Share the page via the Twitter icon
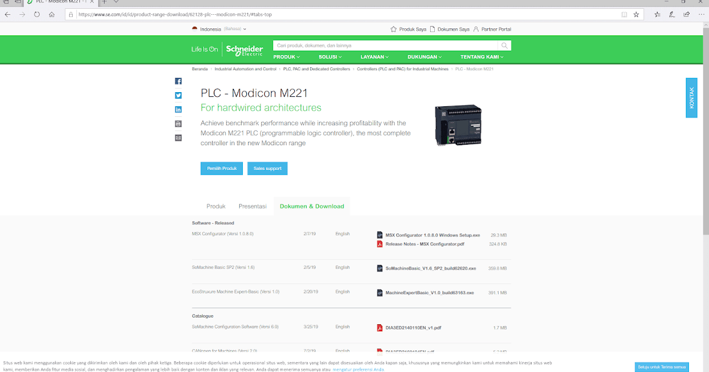The image size is (709, 372). 178,95
